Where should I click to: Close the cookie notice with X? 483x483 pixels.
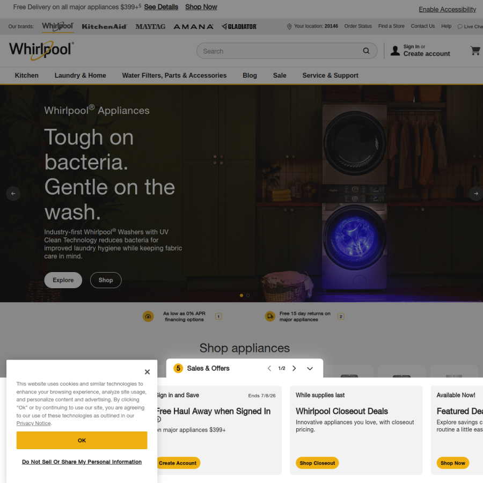coord(147,372)
